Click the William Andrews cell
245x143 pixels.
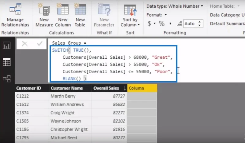[x=70, y=104]
